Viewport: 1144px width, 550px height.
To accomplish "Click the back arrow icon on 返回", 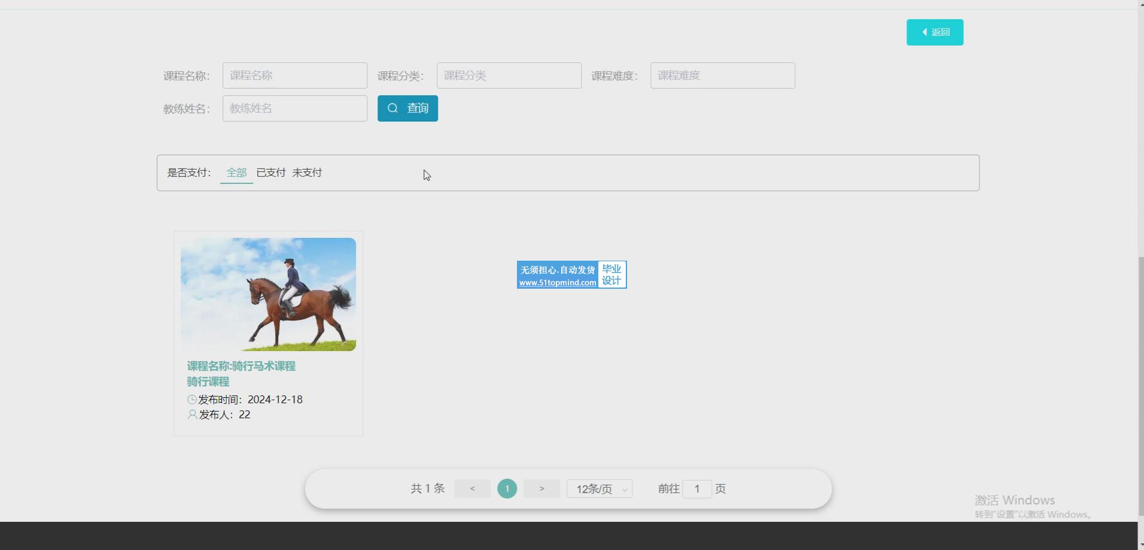I will 924,32.
